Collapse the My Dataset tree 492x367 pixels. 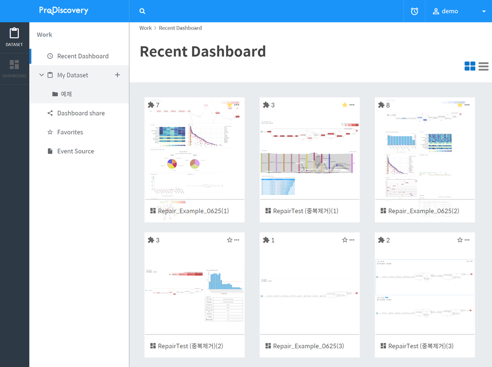point(42,75)
